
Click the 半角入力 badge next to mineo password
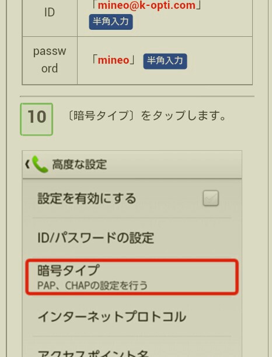click(165, 61)
